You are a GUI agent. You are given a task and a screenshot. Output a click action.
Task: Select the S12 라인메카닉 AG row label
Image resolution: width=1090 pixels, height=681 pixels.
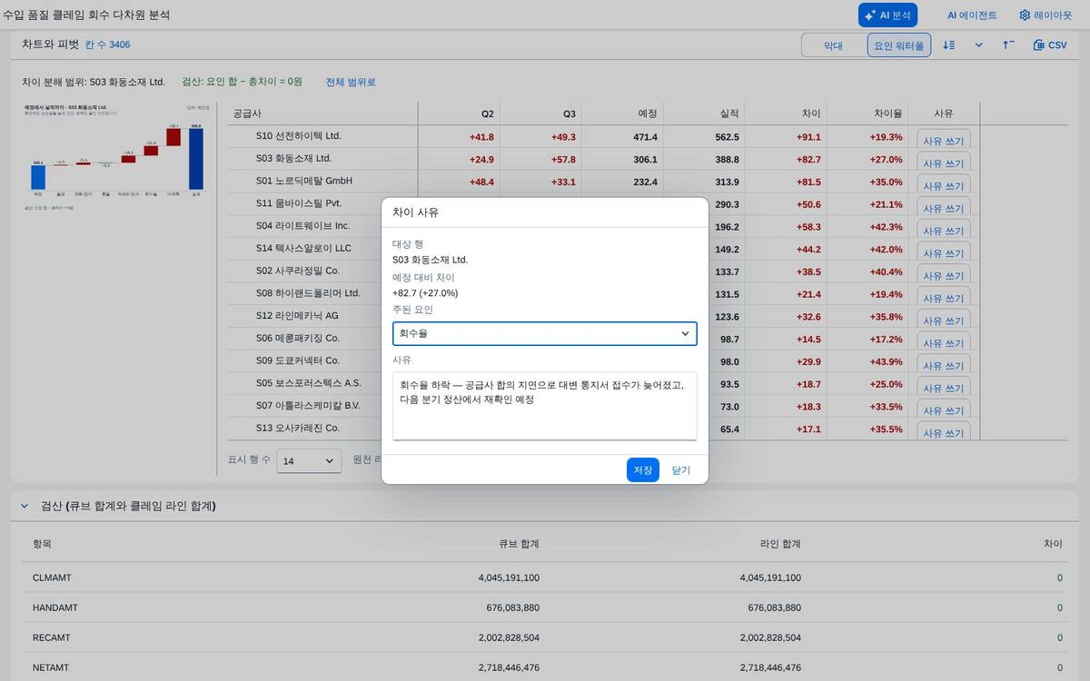click(297, 316)
